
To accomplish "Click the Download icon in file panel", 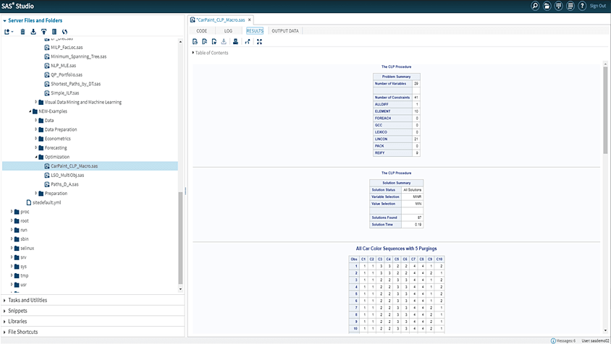I will tap(33, 32).
